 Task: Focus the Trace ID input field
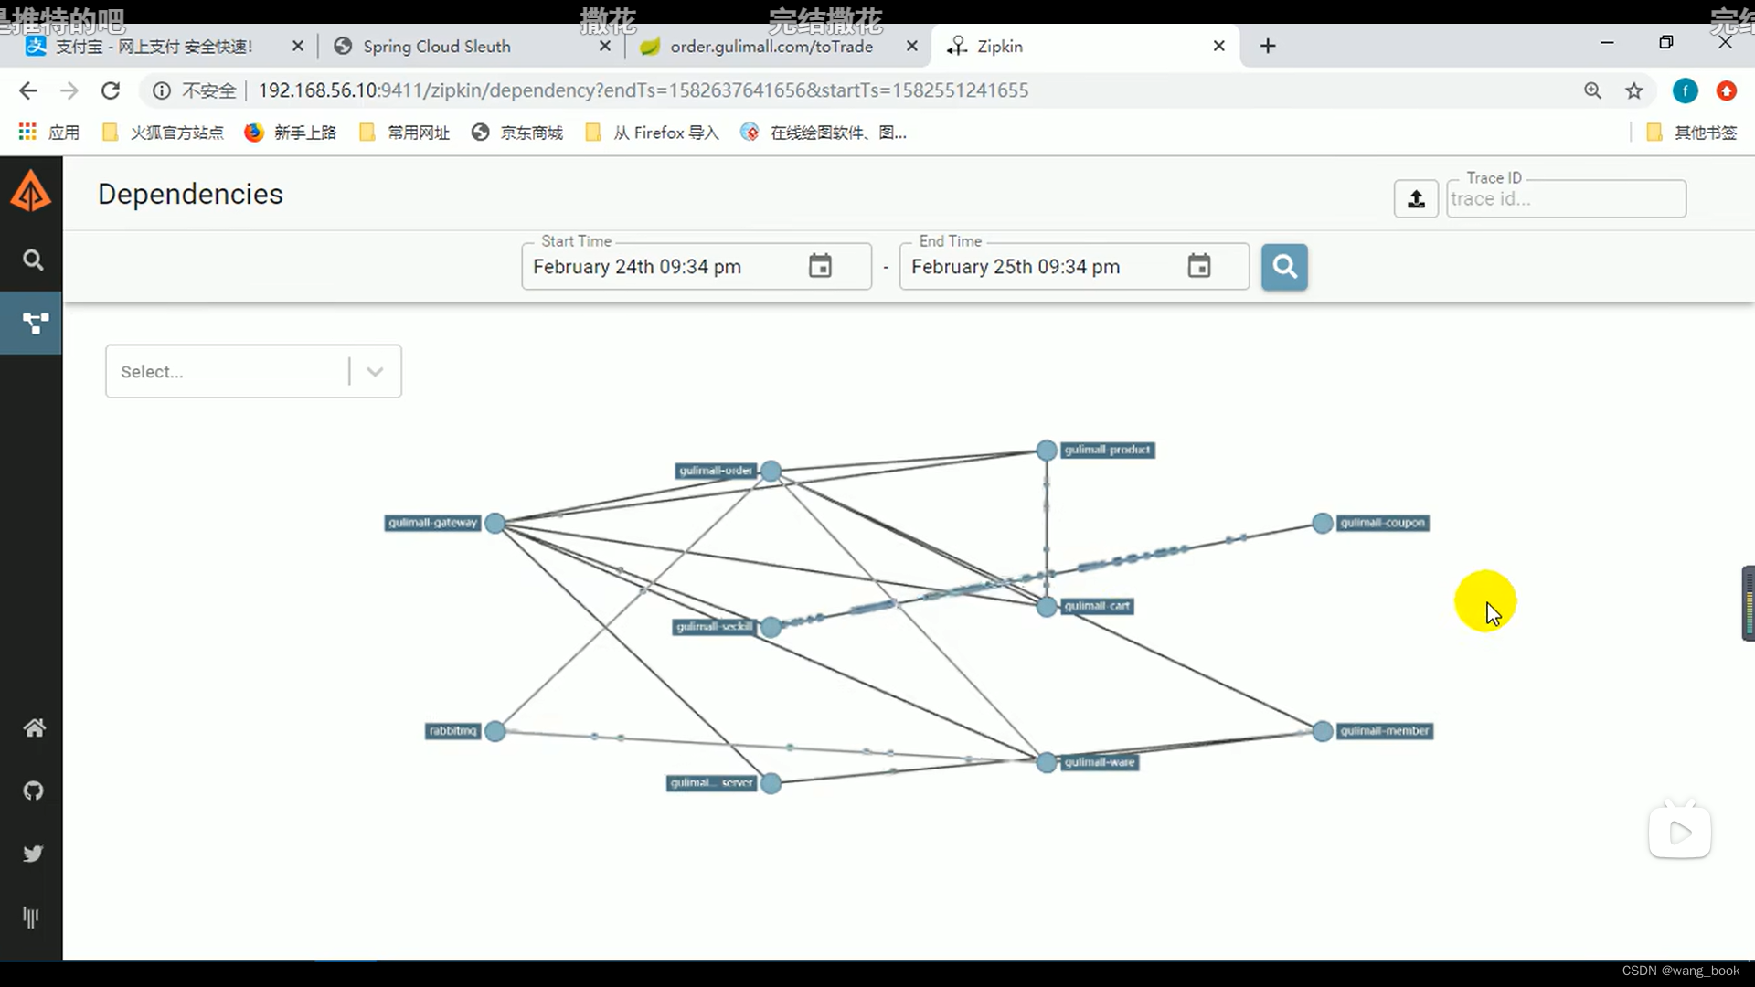coord(1566,198)
